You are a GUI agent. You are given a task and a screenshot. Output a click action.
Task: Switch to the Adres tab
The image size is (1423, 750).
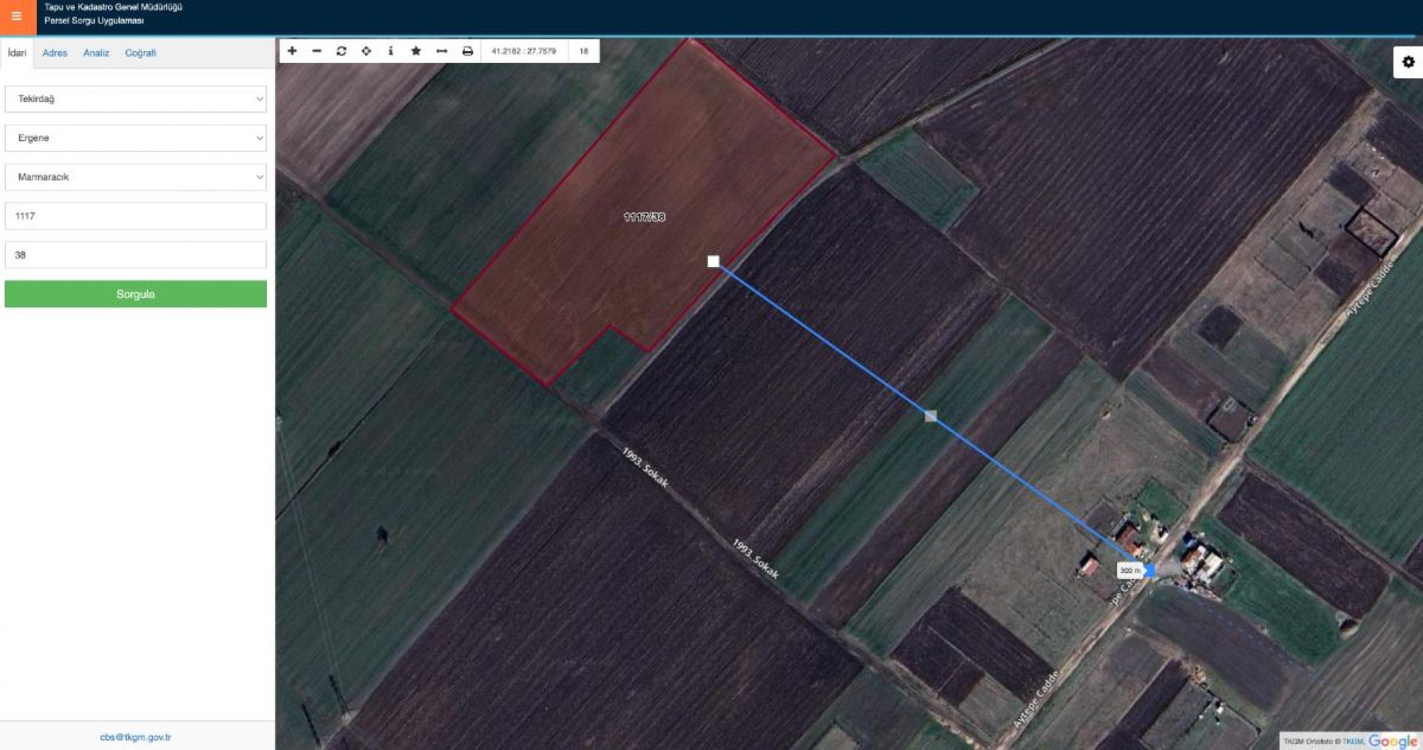coord(55,53)
